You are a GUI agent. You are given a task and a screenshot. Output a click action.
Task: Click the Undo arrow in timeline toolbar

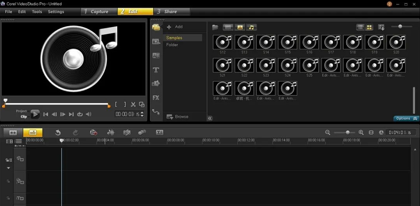[x=58, y=132]
